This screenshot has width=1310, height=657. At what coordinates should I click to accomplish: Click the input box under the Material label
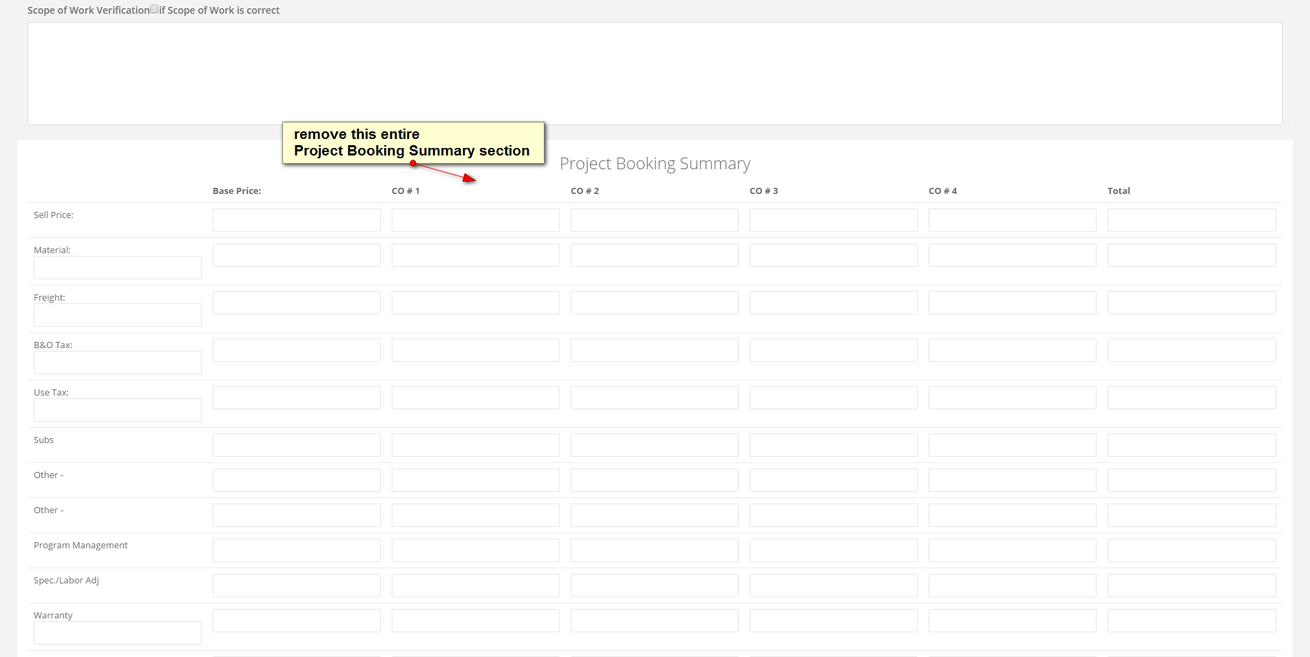tap(118, 268)
